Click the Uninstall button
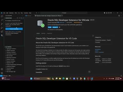 54,27
